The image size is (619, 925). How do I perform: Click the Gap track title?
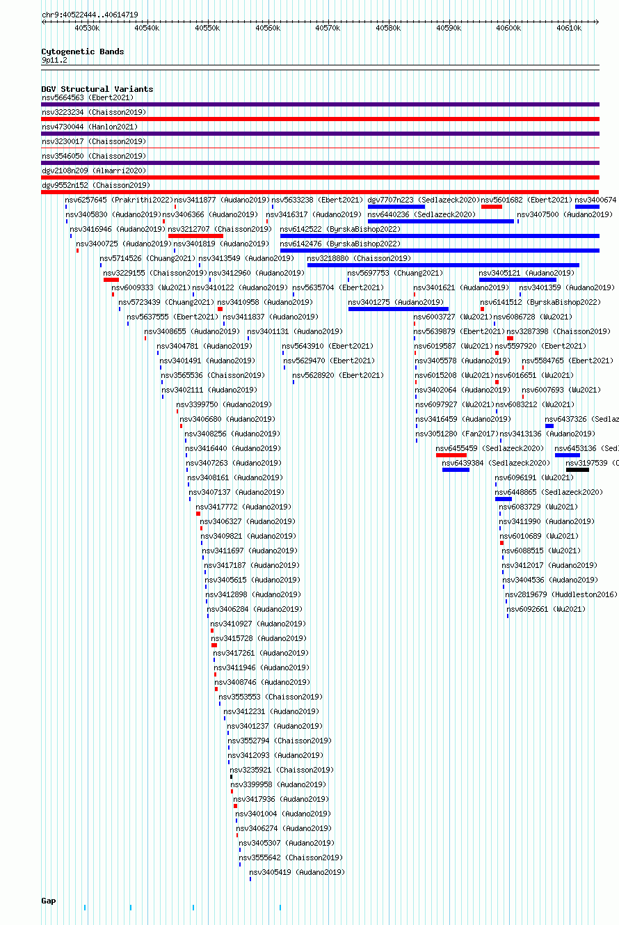[x=49, y=901]
